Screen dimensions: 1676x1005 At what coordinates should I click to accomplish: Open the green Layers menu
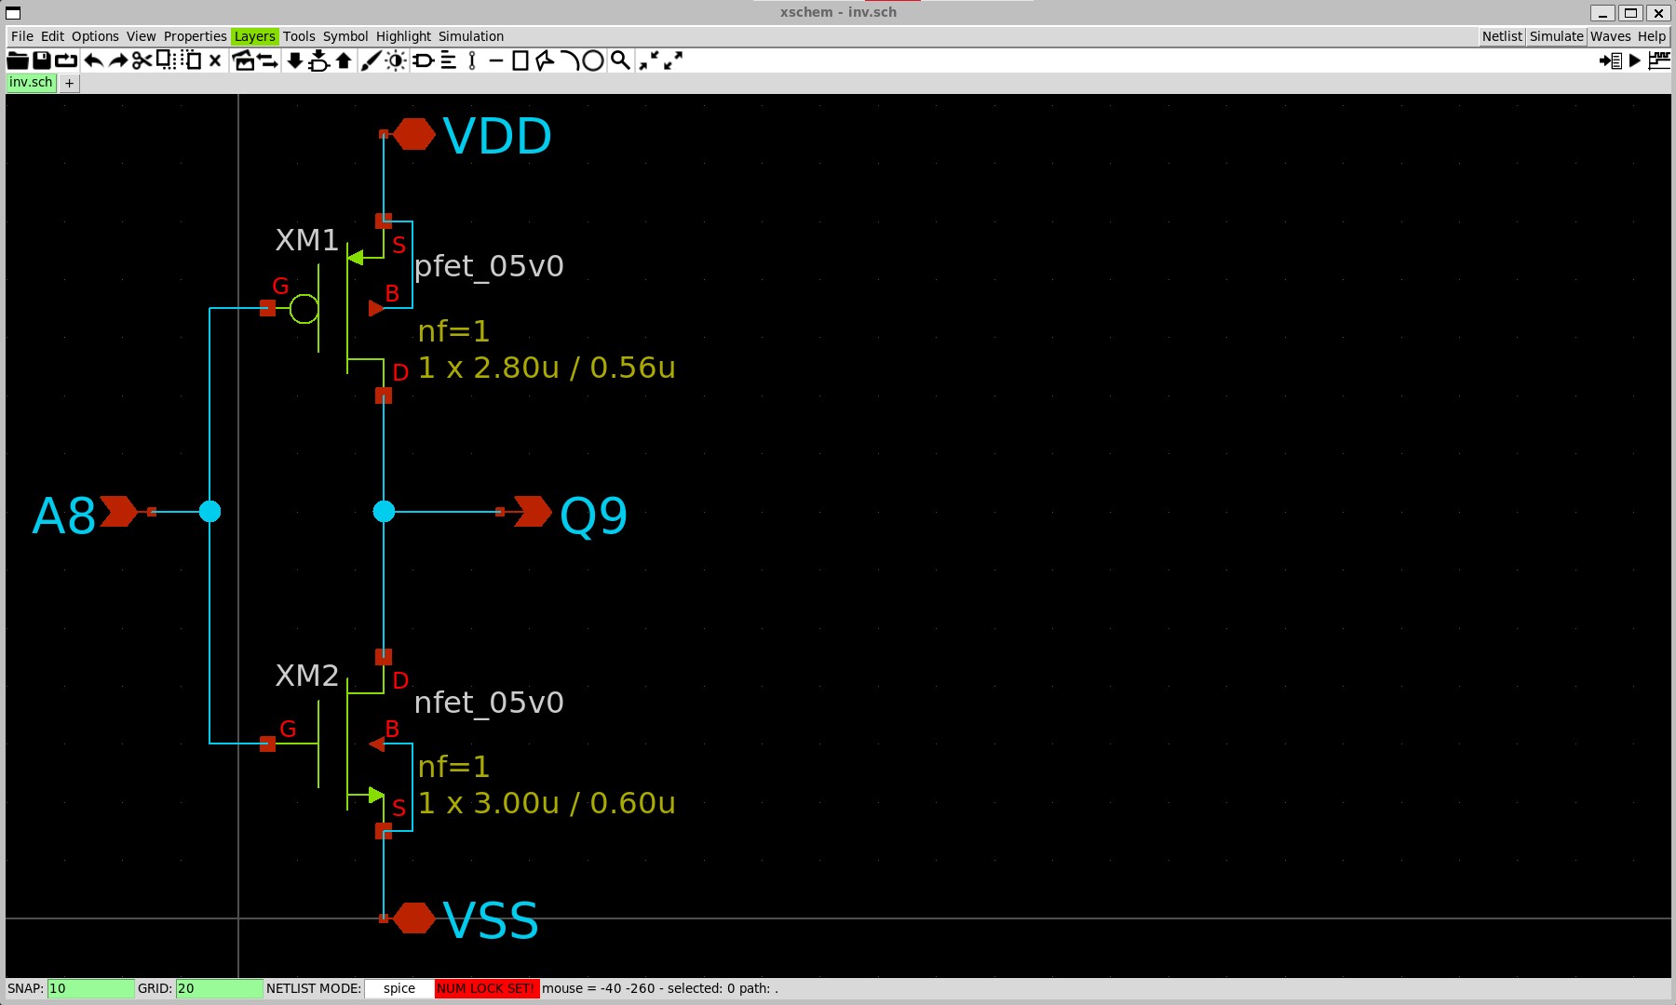coord(255,36)
